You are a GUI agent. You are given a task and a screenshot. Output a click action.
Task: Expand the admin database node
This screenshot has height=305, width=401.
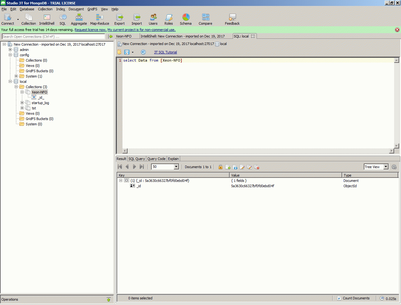point(10,50)
